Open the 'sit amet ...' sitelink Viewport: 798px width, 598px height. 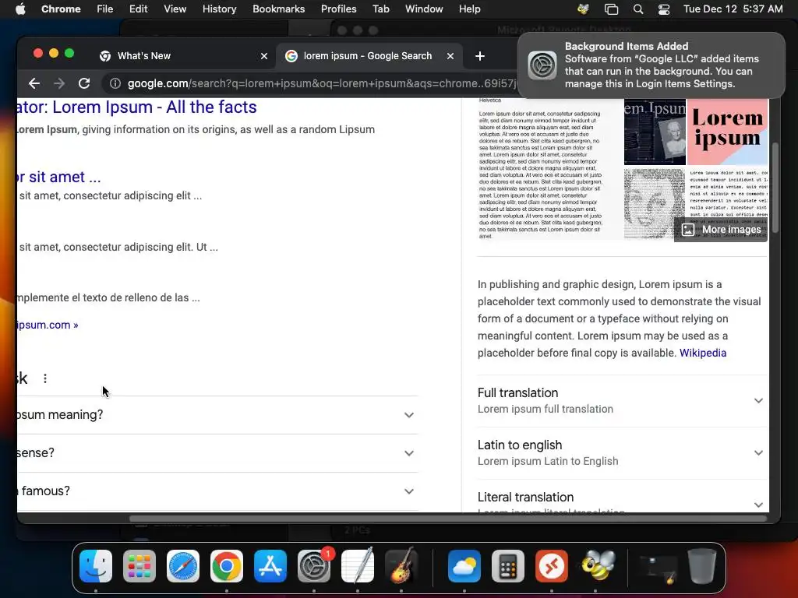click(x=59, y=177)
